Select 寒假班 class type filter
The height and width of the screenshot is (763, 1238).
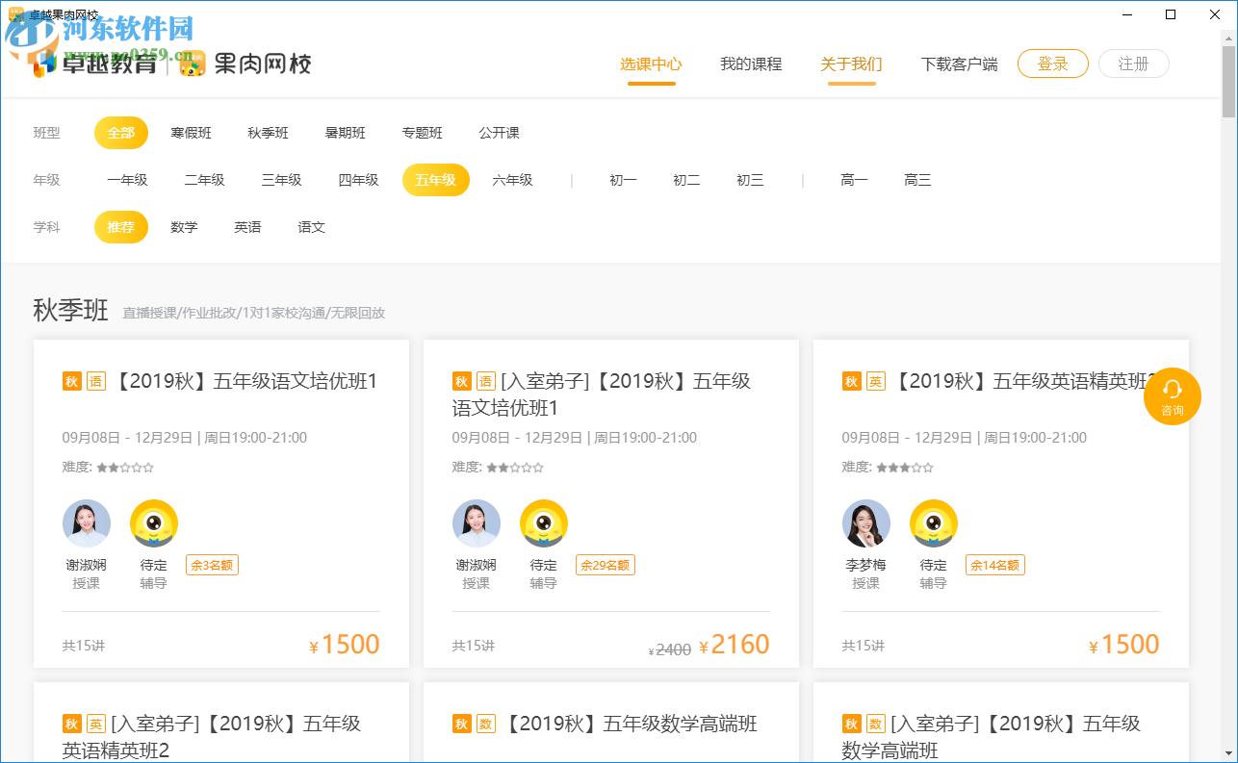click(191, 133)
